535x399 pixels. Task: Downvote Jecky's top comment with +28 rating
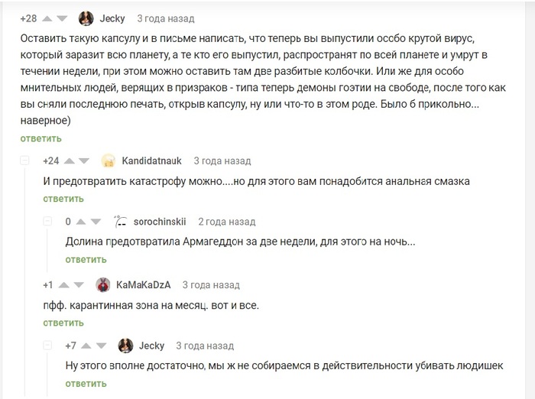pos(62,18)
